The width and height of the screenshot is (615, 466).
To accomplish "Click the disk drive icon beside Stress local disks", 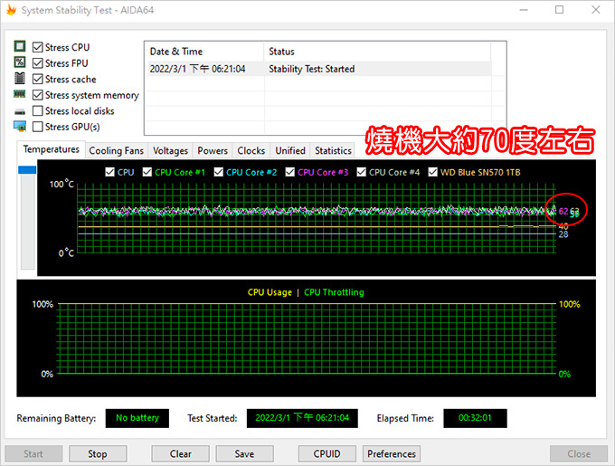I will [20, 112].
